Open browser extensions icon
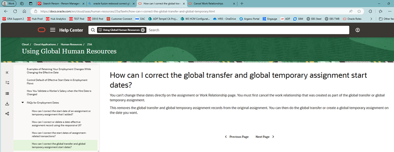 tap(370, 11)
